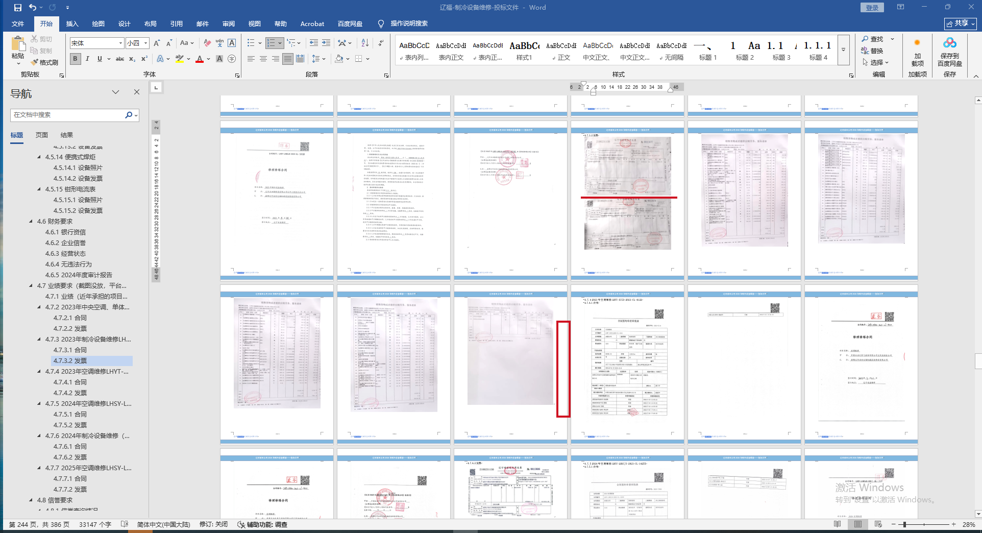Screen dimensions: 982x533
Task: Open navigation search options dropdown
Action: 136,115
